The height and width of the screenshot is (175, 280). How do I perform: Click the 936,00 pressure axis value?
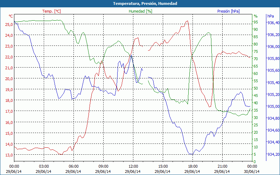pos(273,47)
